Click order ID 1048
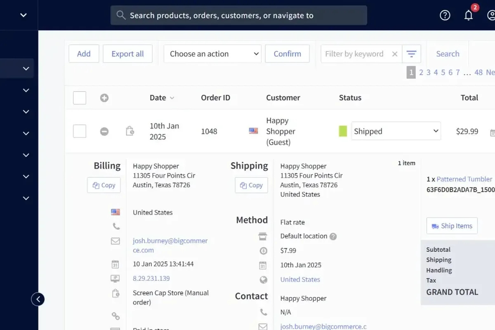495x330 pixels. click(209, 131)
